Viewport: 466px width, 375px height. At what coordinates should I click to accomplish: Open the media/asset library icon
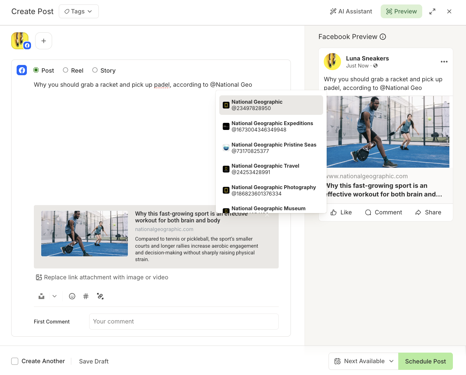[x=41, y=296]
